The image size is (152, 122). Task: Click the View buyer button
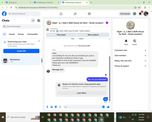click(x=61, y=35)
